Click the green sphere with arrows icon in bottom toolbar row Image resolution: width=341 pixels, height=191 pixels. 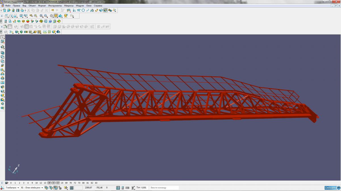coord(21,32)
